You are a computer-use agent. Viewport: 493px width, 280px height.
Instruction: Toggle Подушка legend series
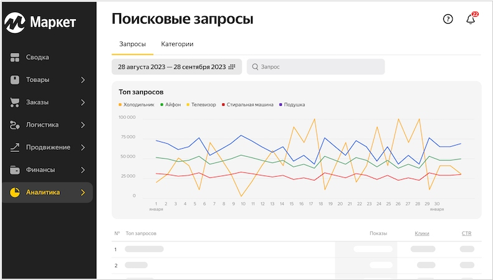[292, 105]
